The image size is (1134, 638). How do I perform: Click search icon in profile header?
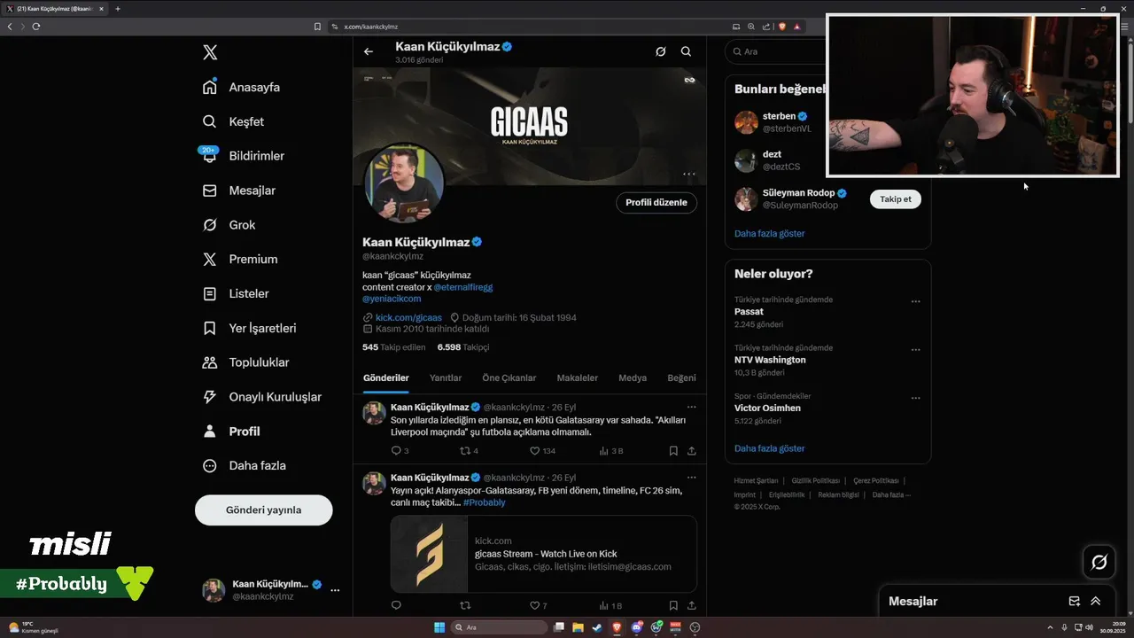point(686,51)
